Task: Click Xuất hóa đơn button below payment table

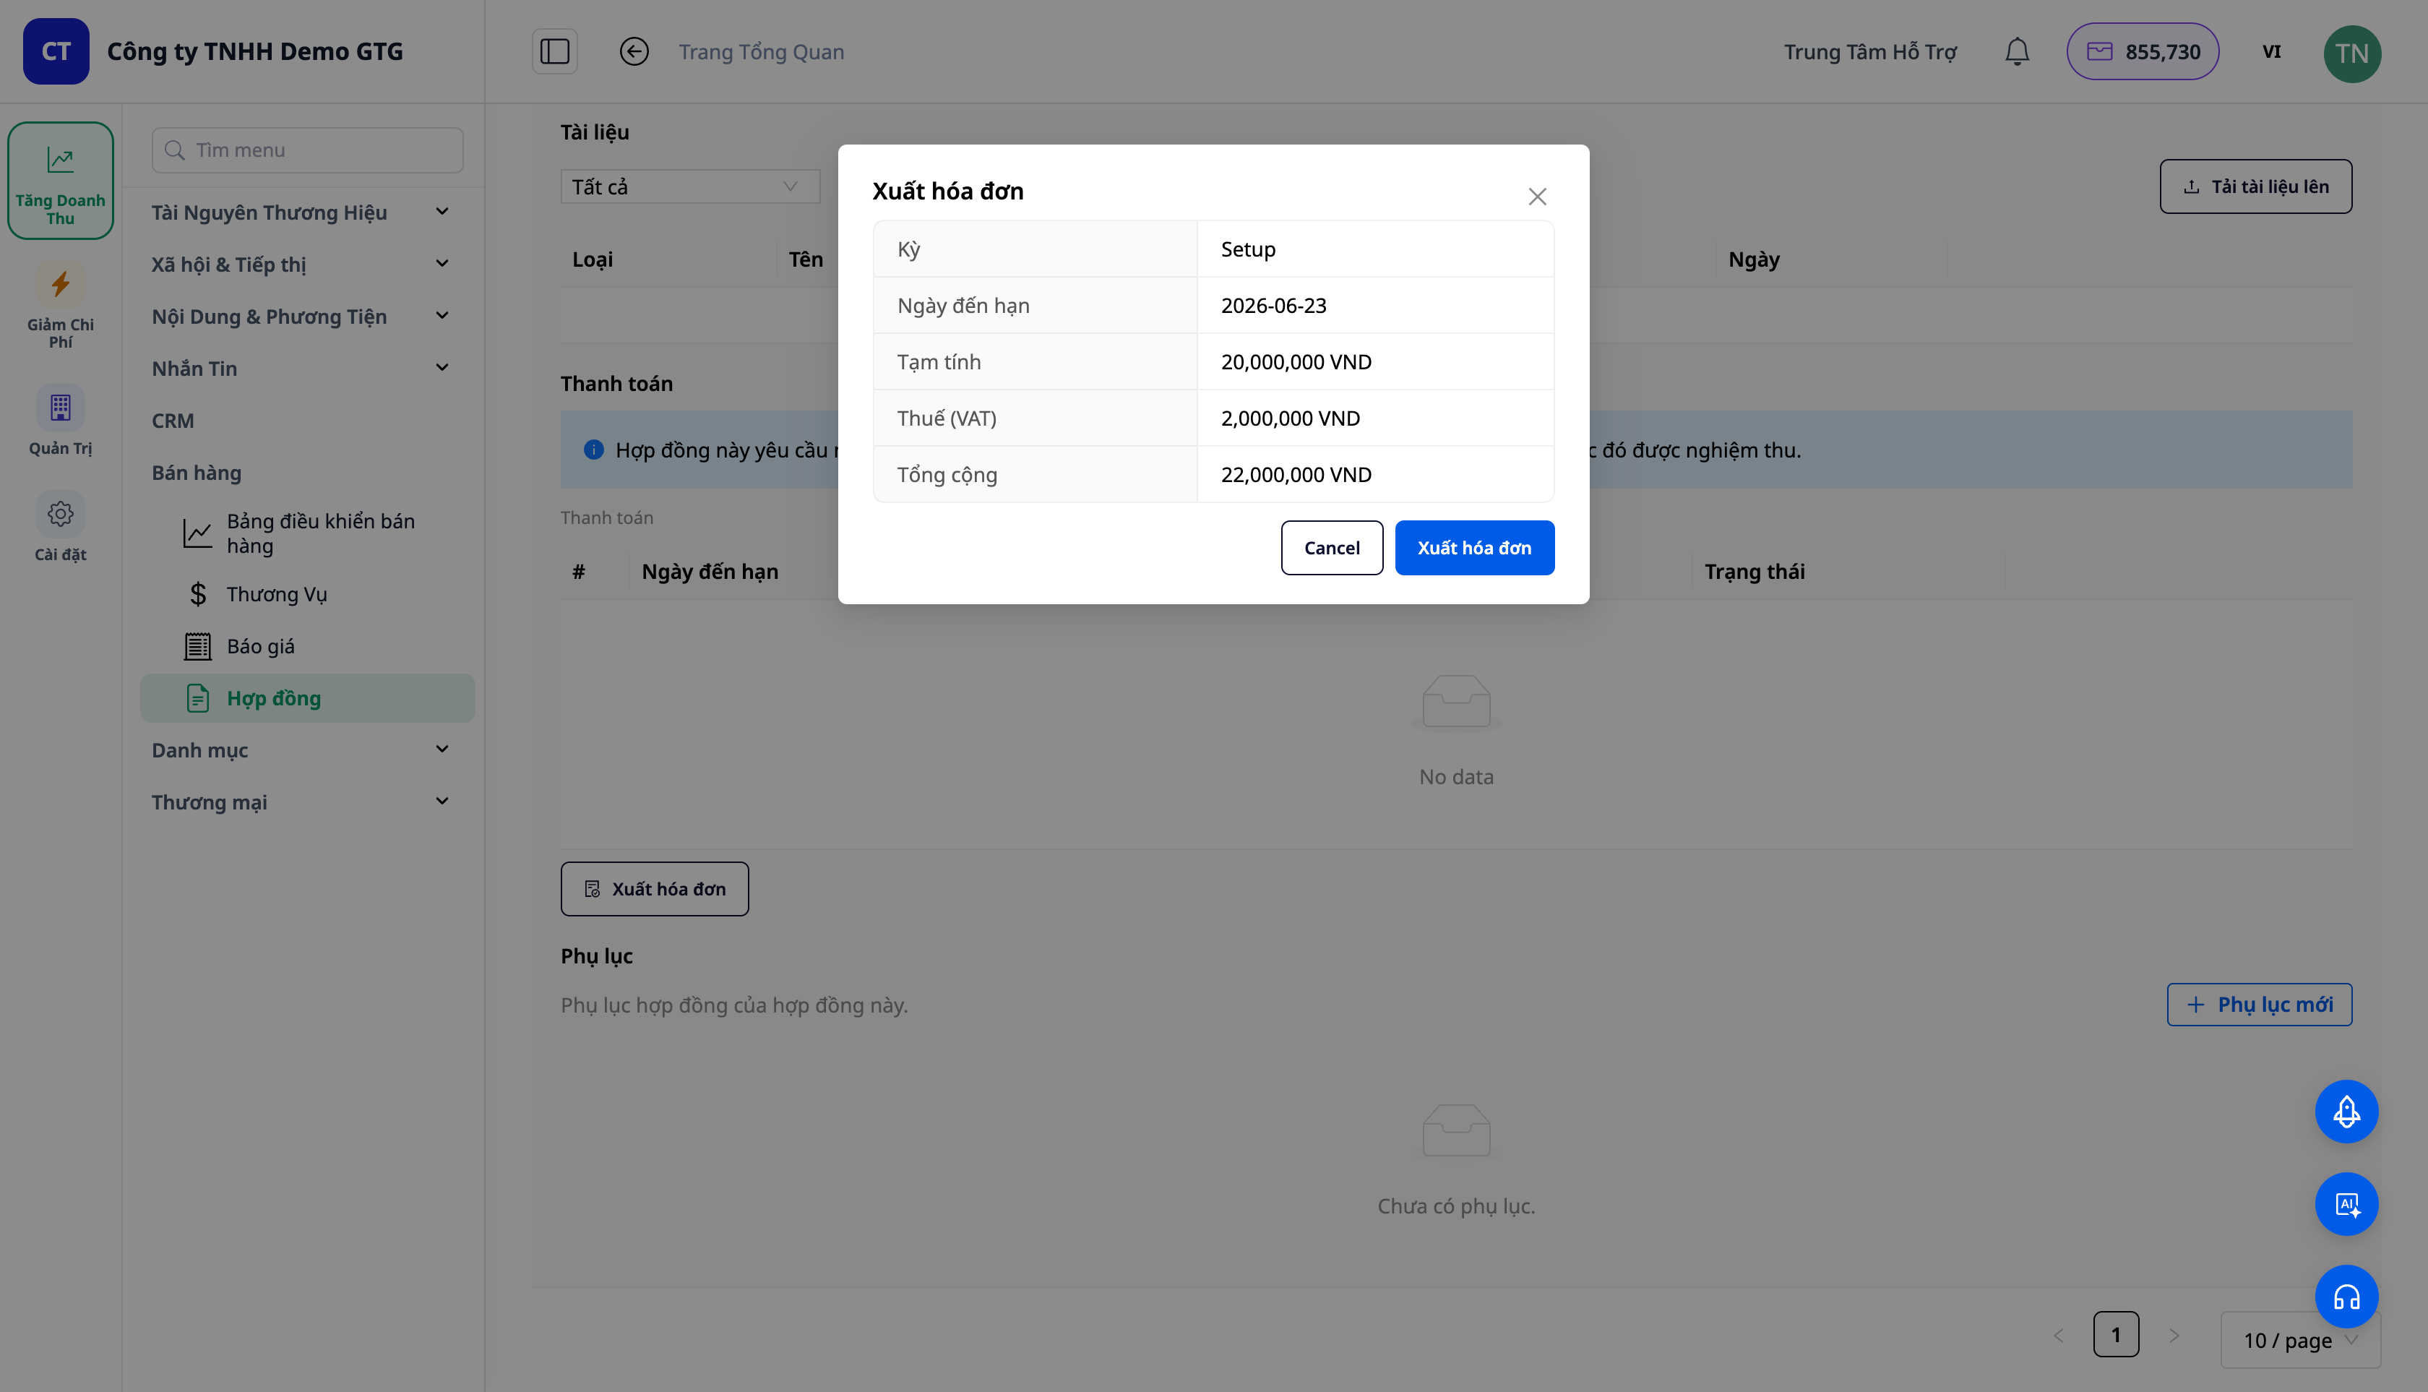Action: pos(654,889)
